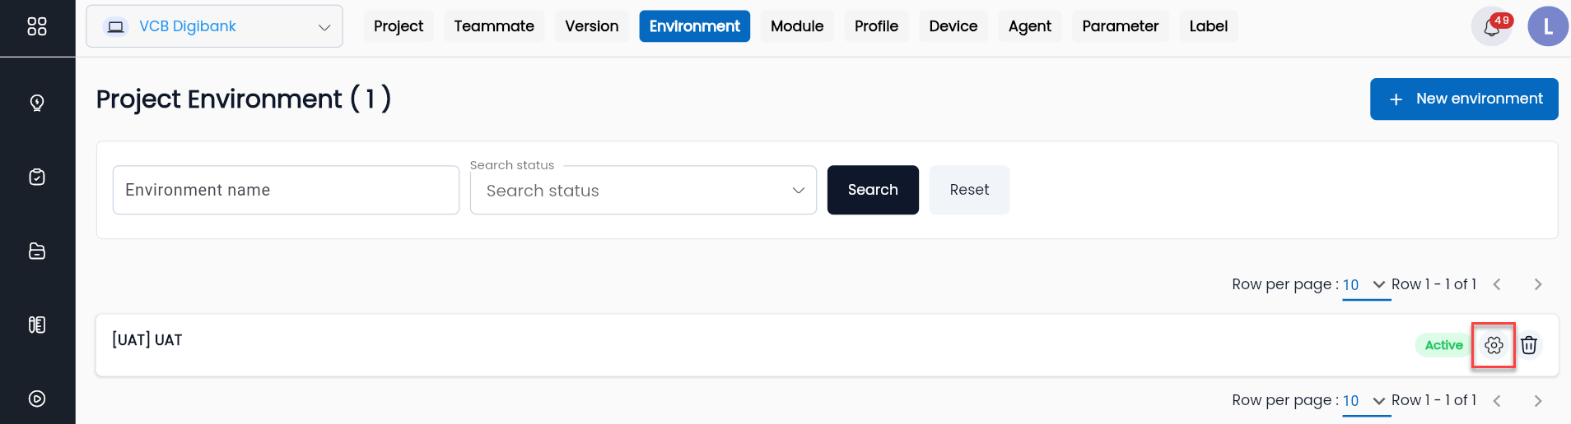Viewport: 1571px width, 424px height.
Task: Focus the Environment name input field
Action: click(286, 190)
